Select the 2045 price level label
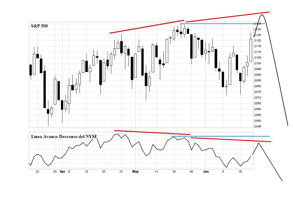 [258, 127]
